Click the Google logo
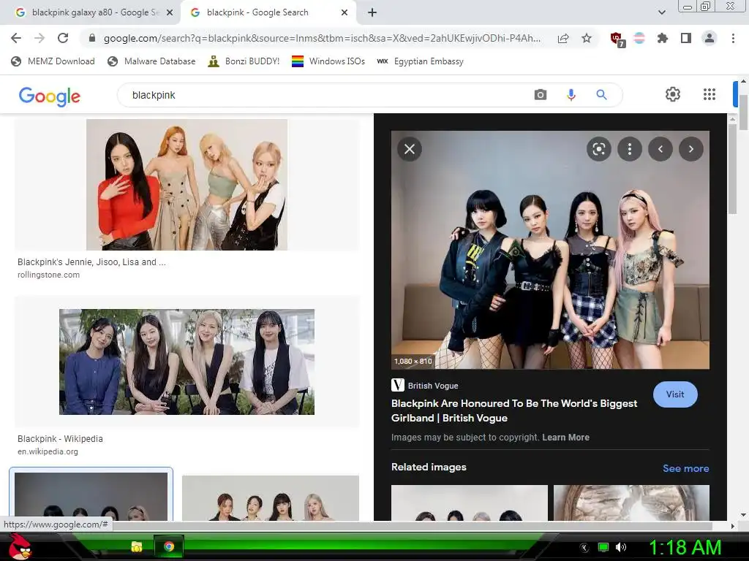The width and height of the screenshot is (749, 561). click(50, 96)
